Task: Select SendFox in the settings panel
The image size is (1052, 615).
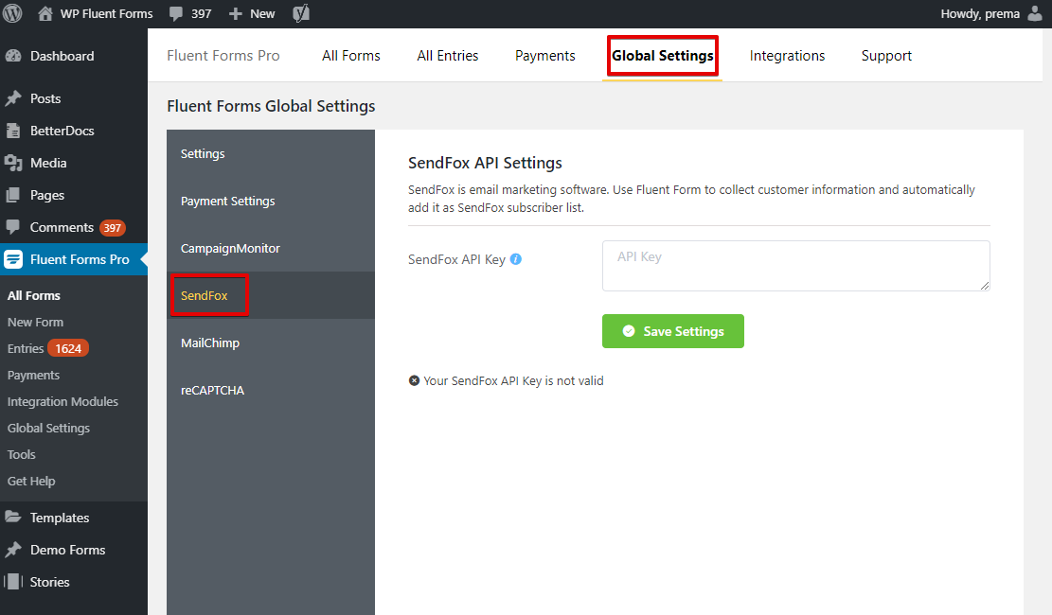Action: point(271,295)
